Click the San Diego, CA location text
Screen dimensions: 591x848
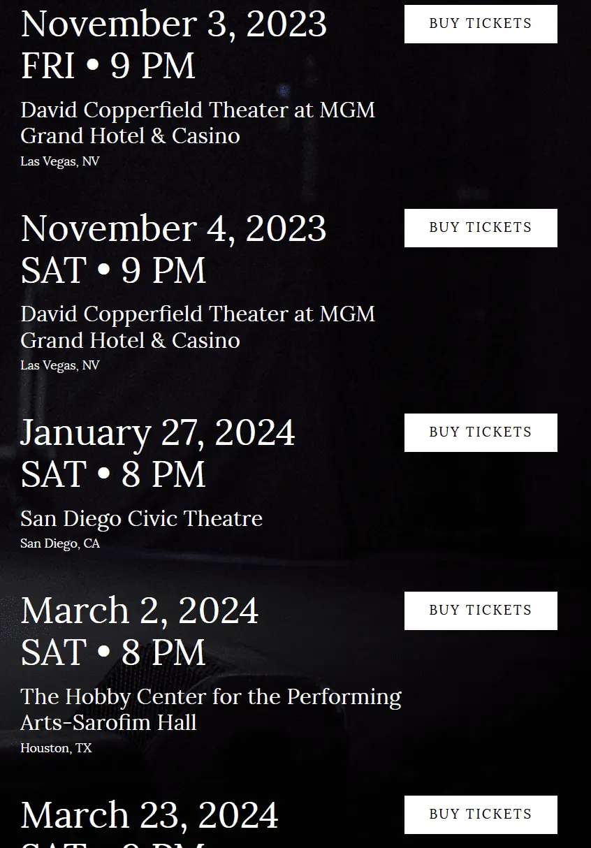pos(60,543)
